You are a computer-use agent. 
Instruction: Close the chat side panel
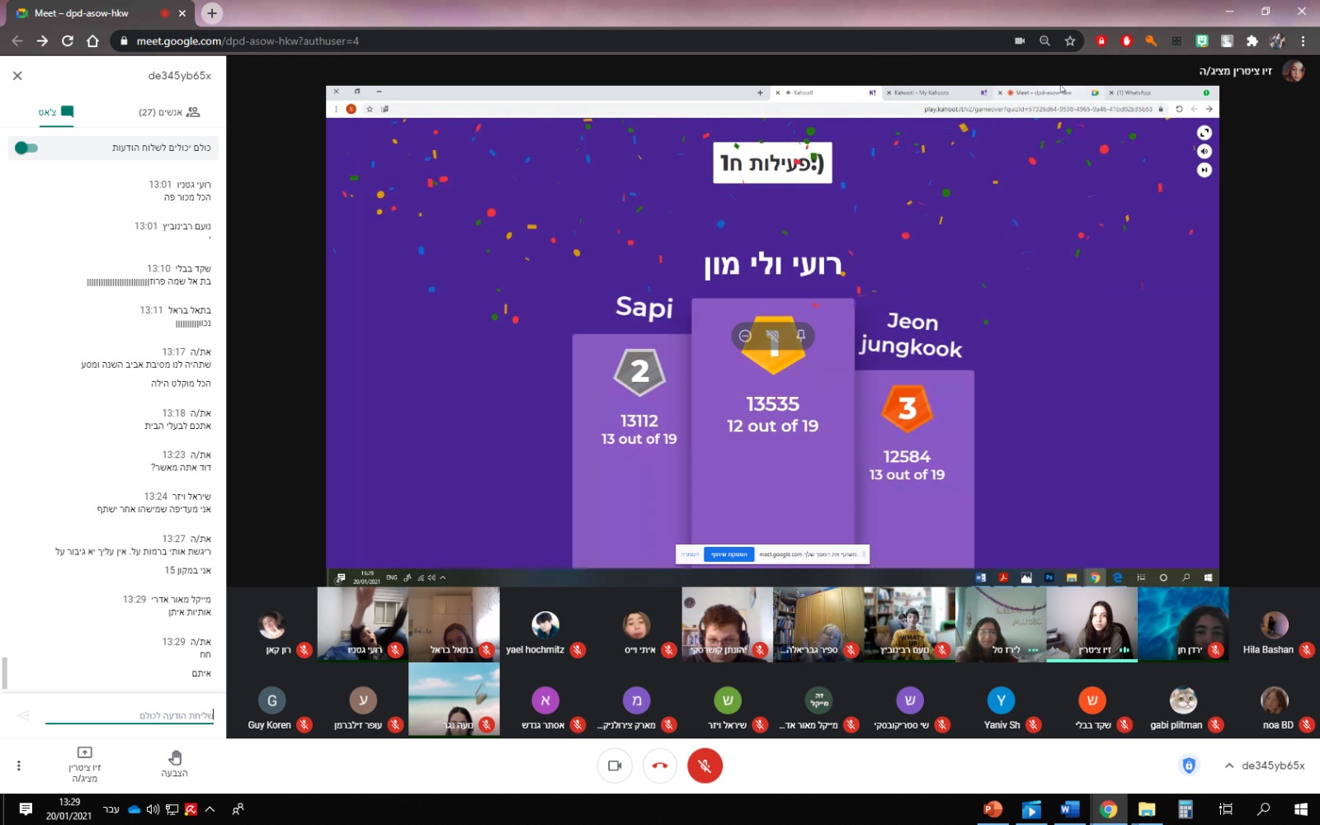coord(17,75)
